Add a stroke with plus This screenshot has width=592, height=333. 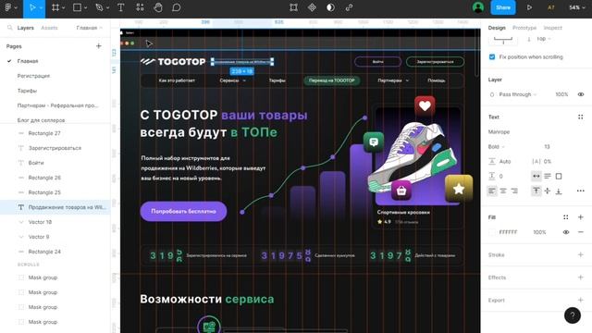[581, 255]
